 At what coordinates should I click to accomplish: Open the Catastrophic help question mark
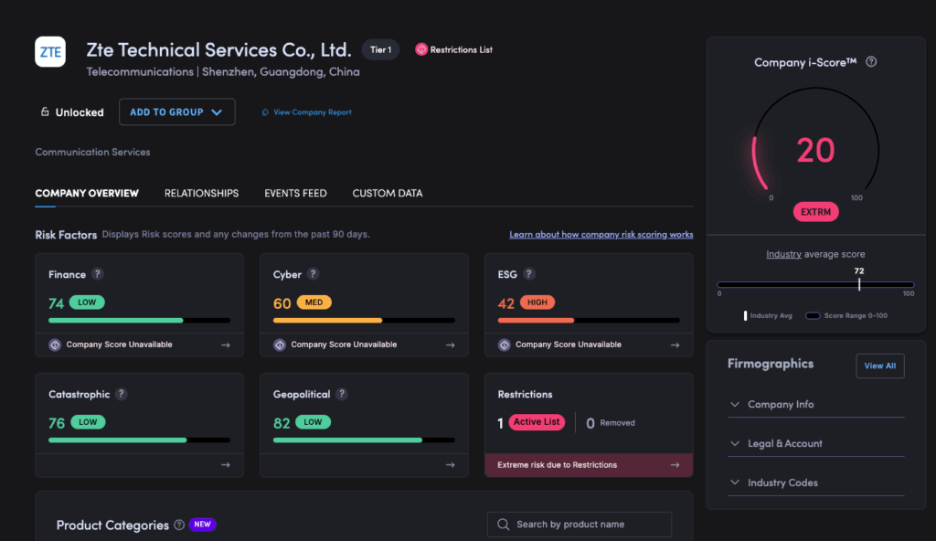(122, 394)
